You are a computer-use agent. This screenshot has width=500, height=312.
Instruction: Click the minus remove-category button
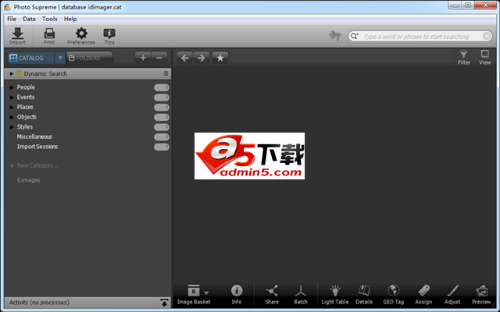coord(159,58)
